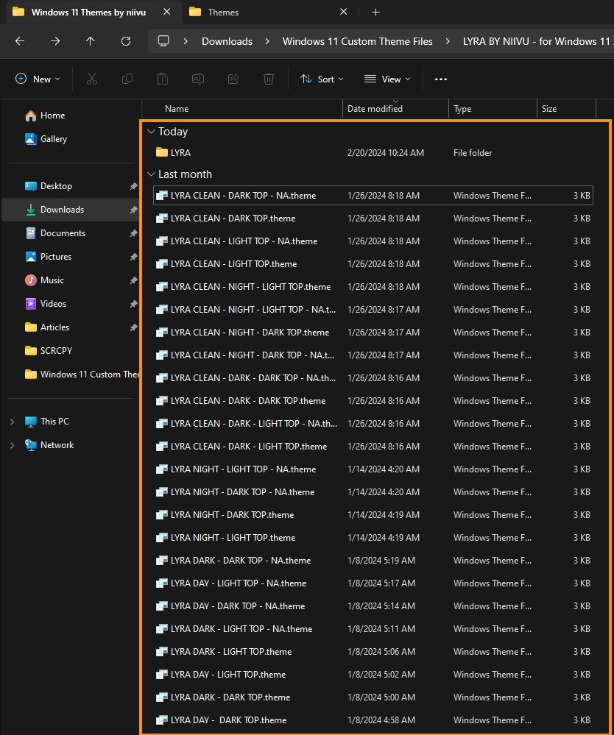
Task: Navigate up one folder level
Action: tap(91, 41)
